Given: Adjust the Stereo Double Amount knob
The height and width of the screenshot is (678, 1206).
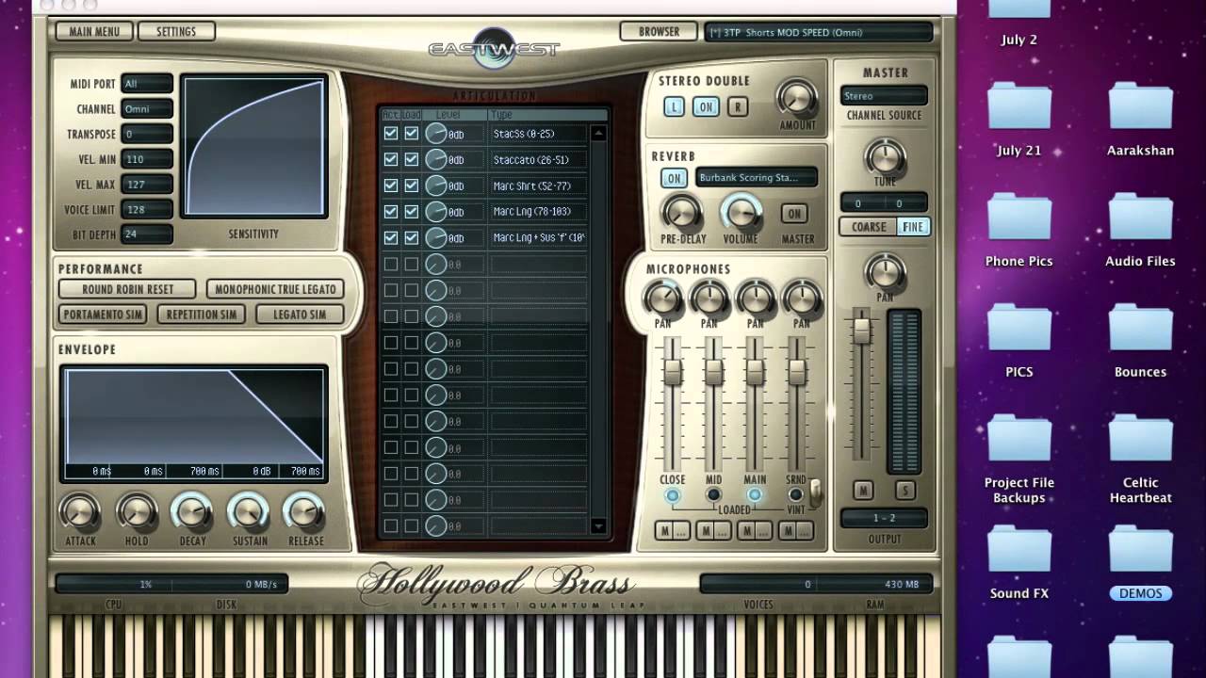Looking at the screenshot, I should tap(797, 98).
